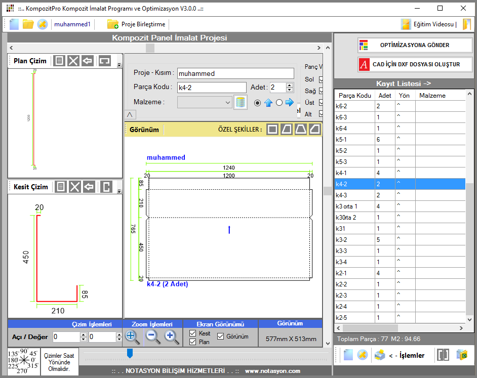The height and width of the screenshot is (378, 477).
Task: Click the back arrow icon in Plan Çizim
Action: click(88, 61)
